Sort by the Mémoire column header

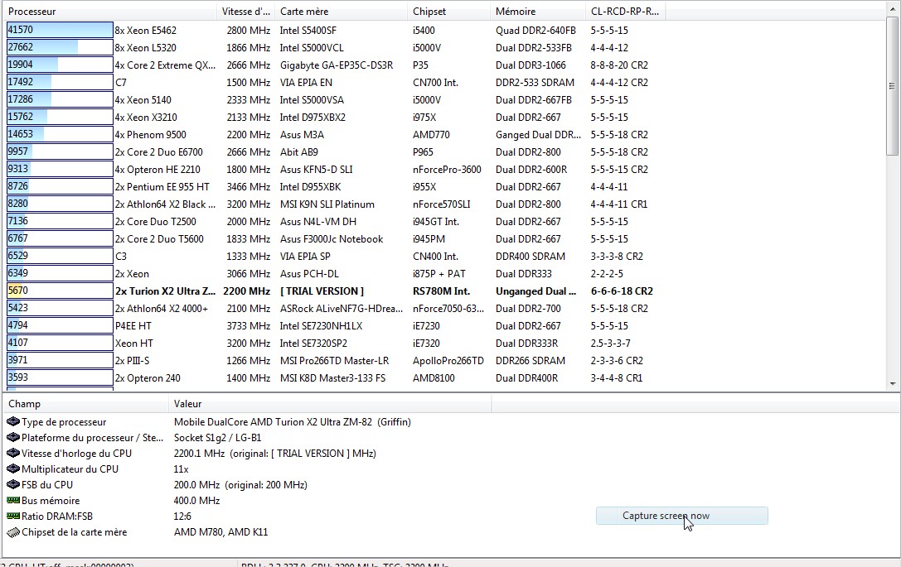click(x=539, y=12)
